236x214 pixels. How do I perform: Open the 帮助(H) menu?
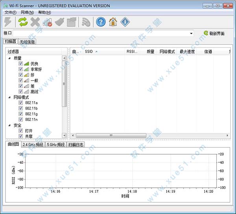click(44, 12)
